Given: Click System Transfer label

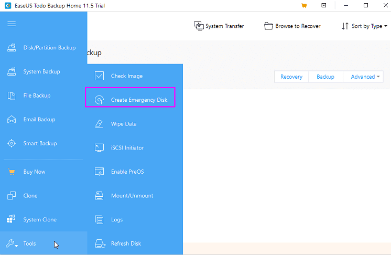Looking at the screenshot, I should (x=225, y=26).
